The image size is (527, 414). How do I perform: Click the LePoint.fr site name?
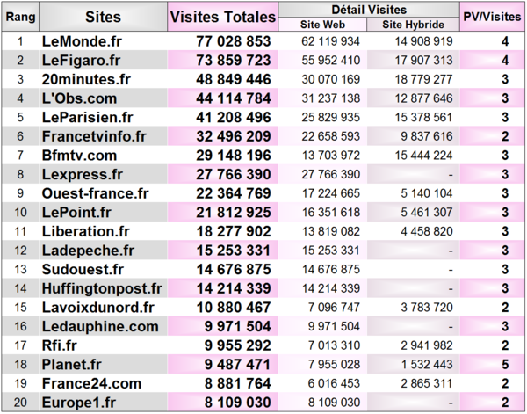pos(76,213)
